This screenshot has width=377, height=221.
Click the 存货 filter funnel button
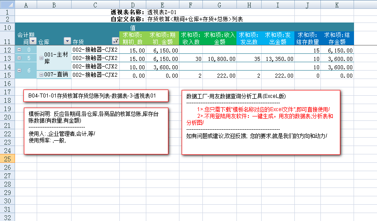116,41
